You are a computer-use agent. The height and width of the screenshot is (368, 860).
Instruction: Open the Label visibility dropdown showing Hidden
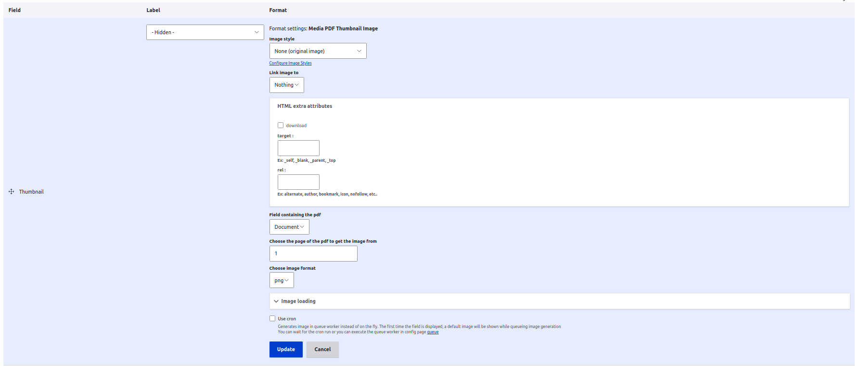pos(205,32)
